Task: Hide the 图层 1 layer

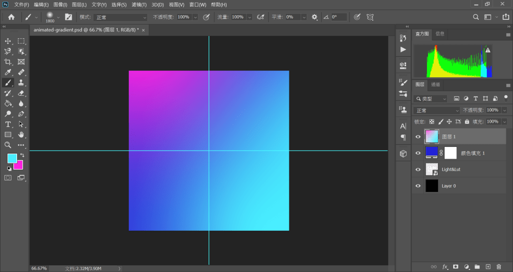Action: pyautogui.click(x=418, y=137)
